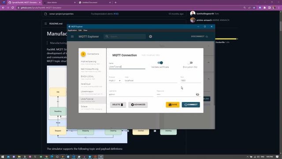Click into the Port input field
The width and height of the screenshot is (282, 159).
pyautogui.click(x=191, y=80)
